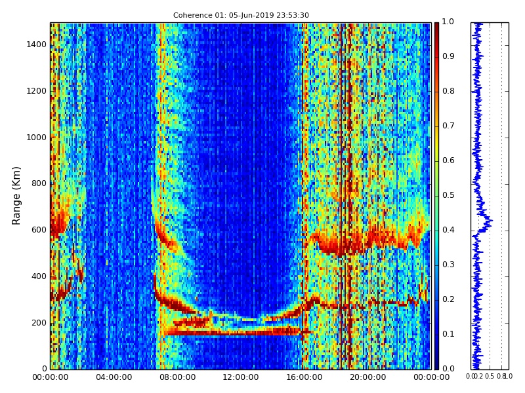Click the 1200 range tick label
This screenshot has width=525, height=393.
coord(37,91)
